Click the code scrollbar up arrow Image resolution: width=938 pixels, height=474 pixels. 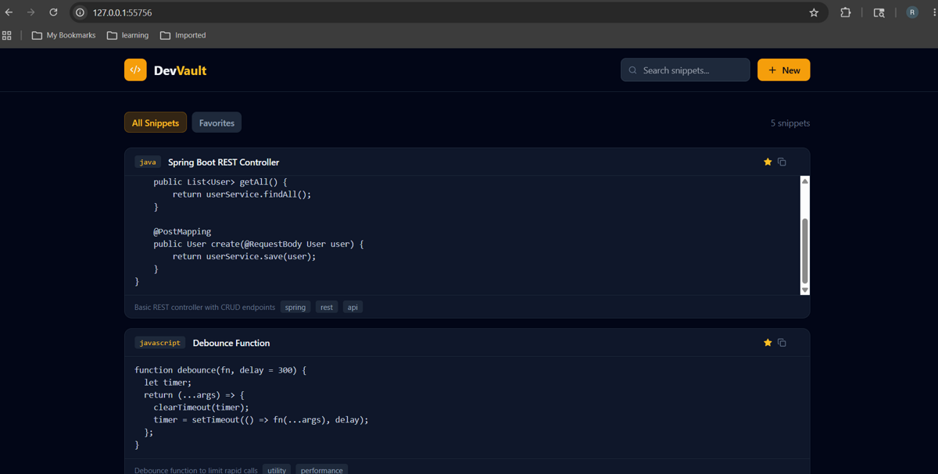click(805, 181)
